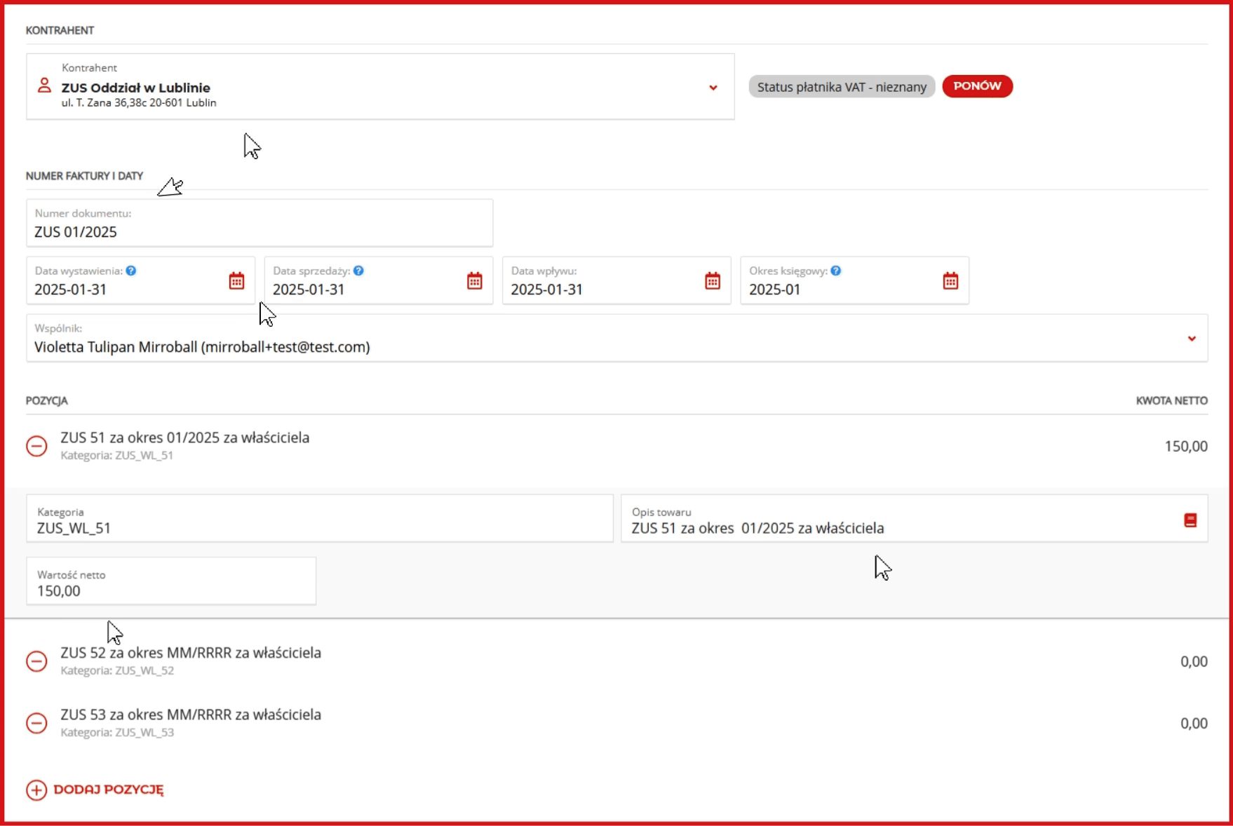Focus the Data wystawienia field

(140, 280)
